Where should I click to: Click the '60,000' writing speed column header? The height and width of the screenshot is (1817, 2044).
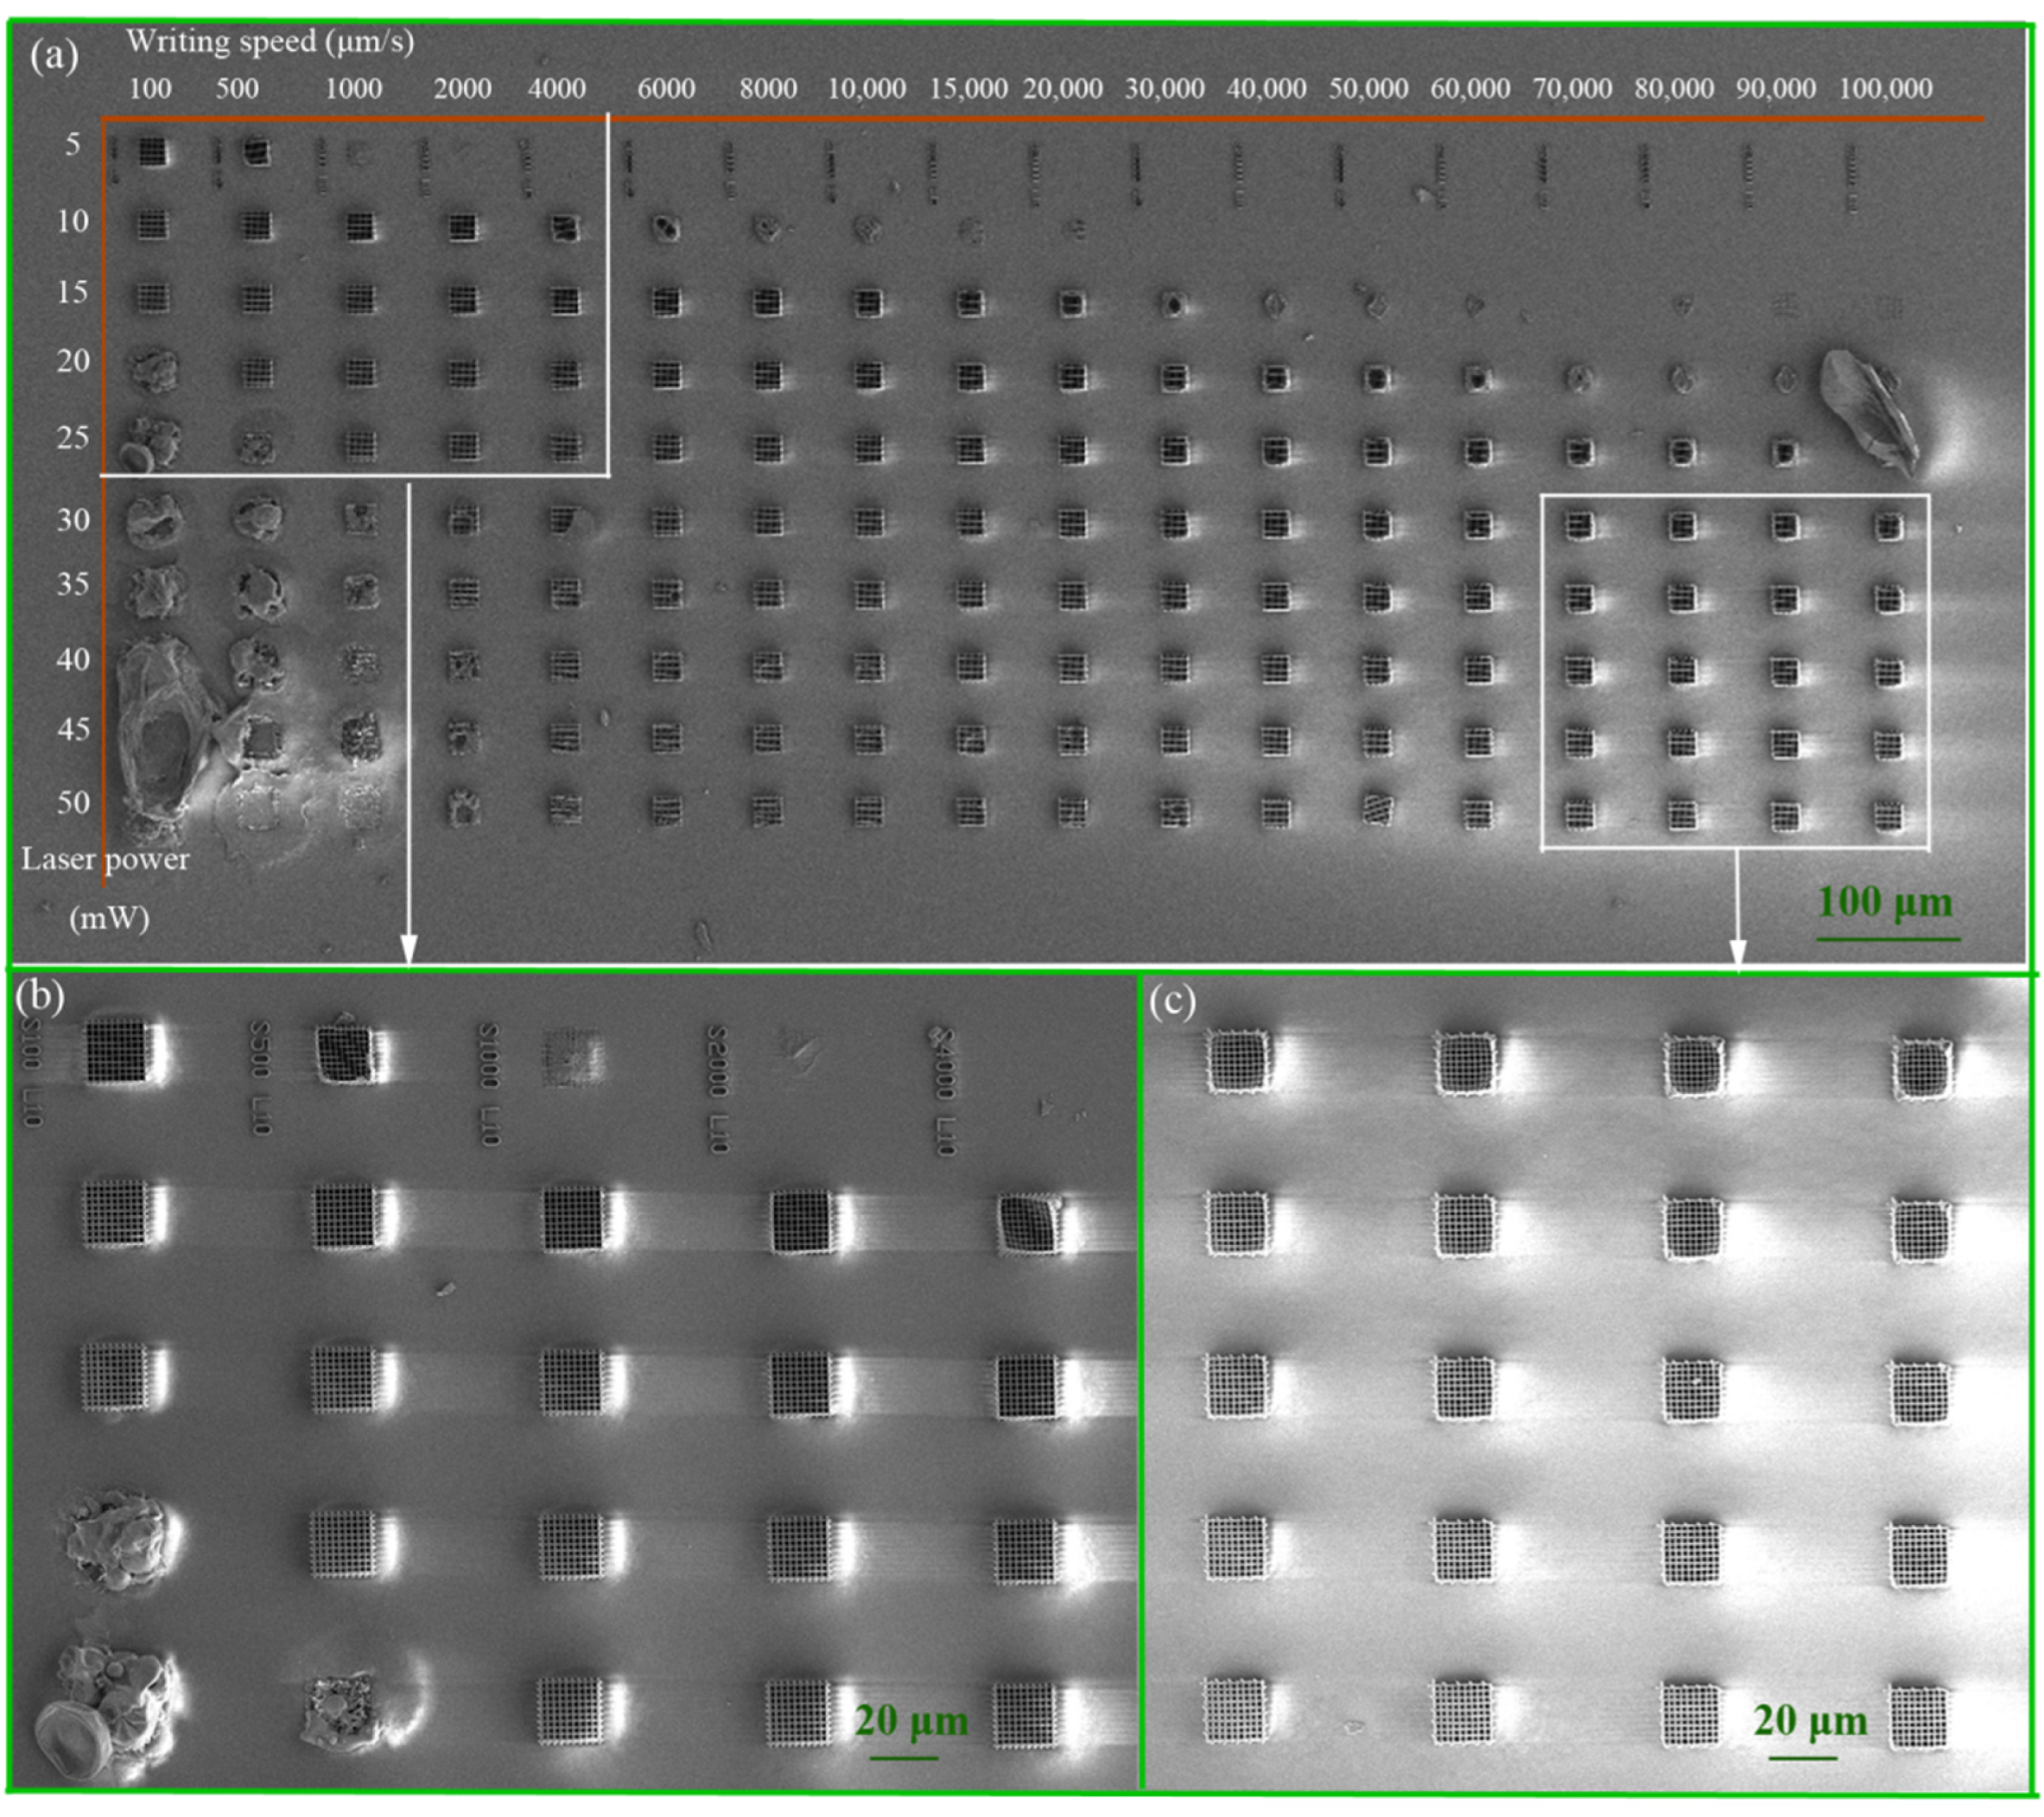pos(1470,90)
